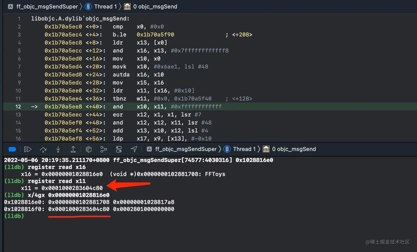This screenshot has height=252, width=417.
Task: Click mask value #0x7ffffffffffff8 on line 5
Action: click(200, 51)
